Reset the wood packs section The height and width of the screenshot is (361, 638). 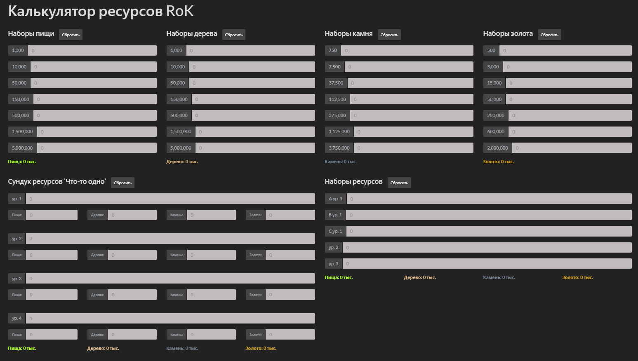(234, 35)
